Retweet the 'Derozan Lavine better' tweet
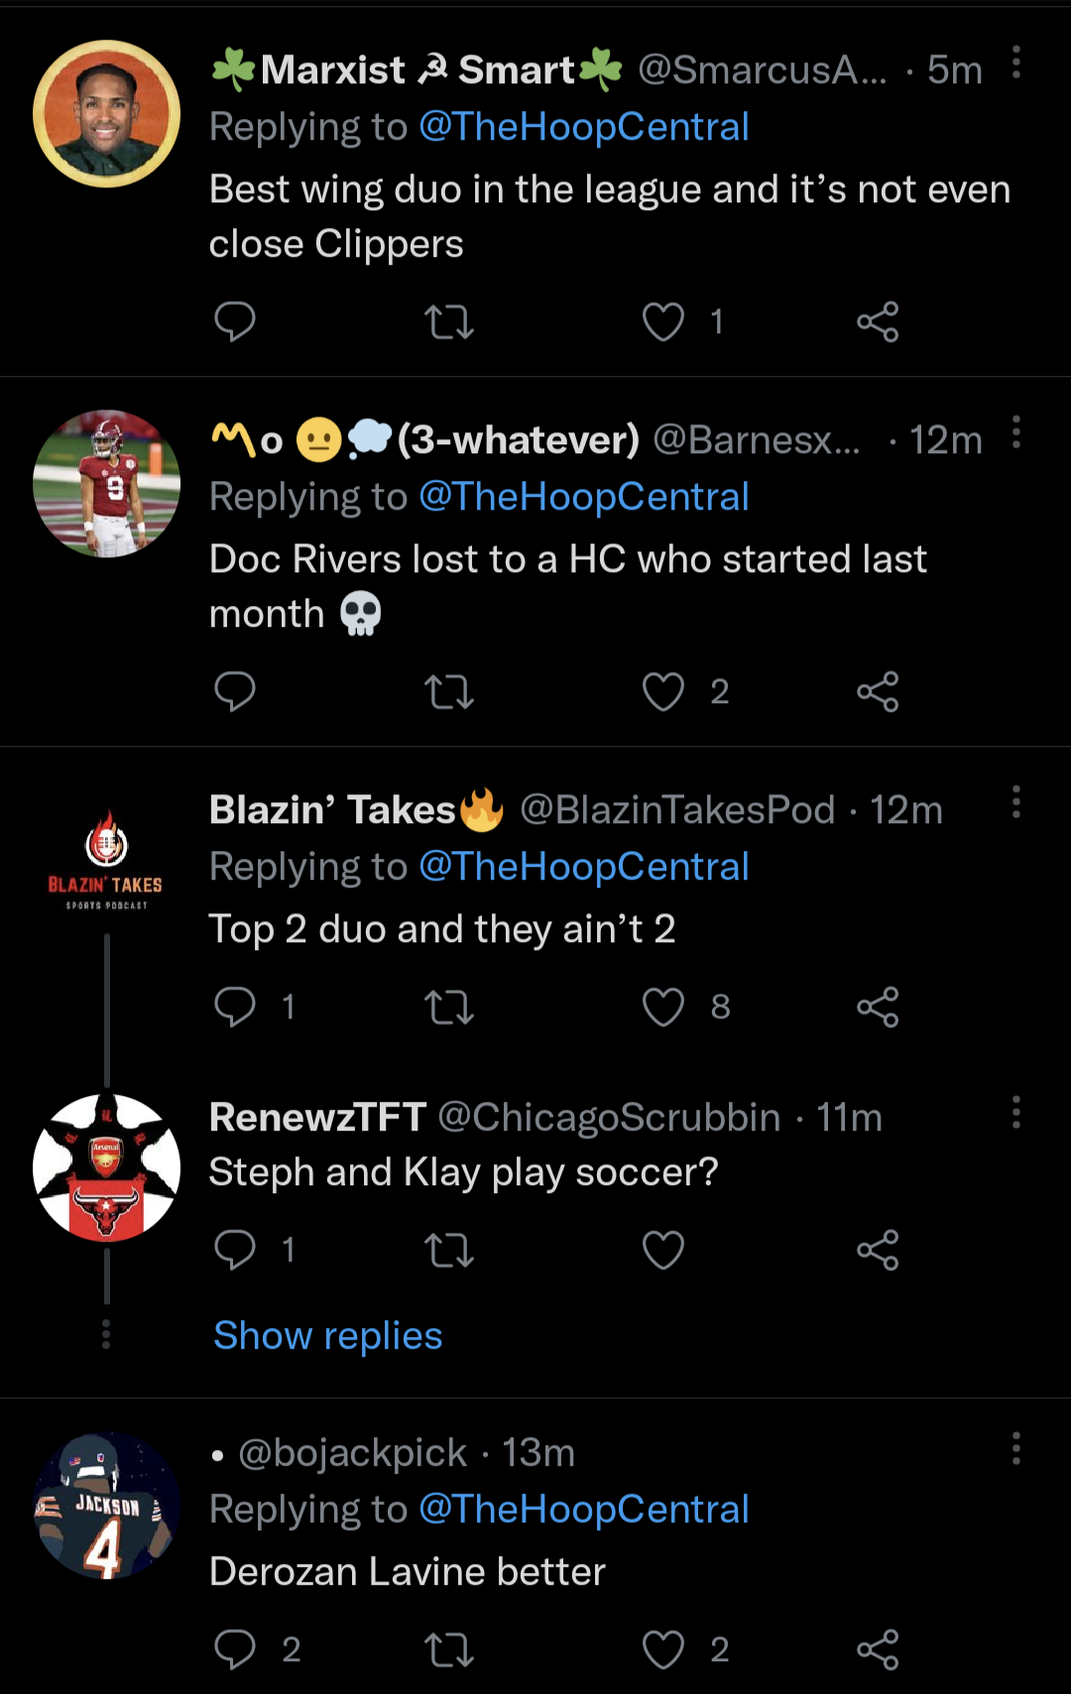This screenshot has width=1071, height=1694. coord(449,1650)
